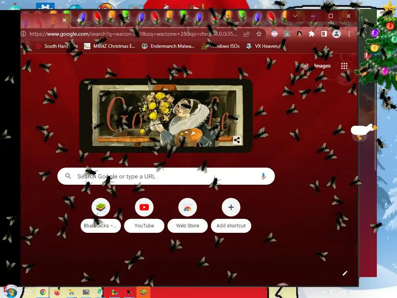Open Chrome profile avatar button
397x298 pixels.
(337, 34)
